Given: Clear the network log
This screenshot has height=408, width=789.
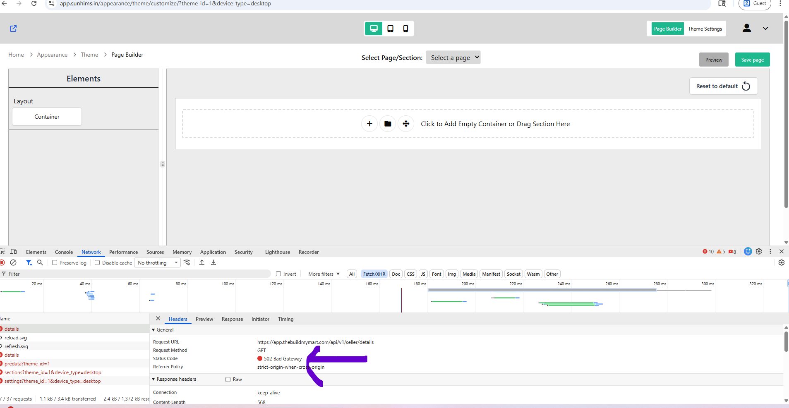Looking at the screenshot, I should point(13,262).
